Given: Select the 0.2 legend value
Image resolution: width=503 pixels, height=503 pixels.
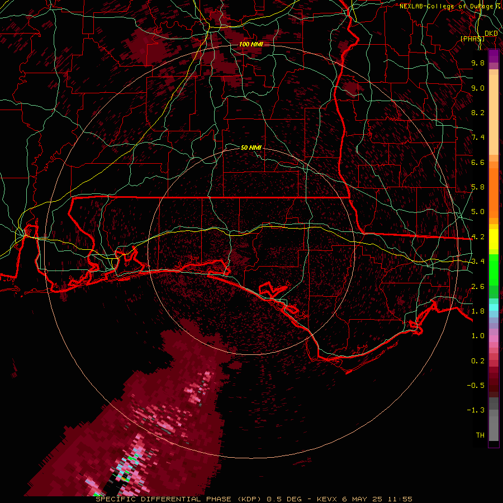Looking at the screenshot, I should tap(478, 361).
